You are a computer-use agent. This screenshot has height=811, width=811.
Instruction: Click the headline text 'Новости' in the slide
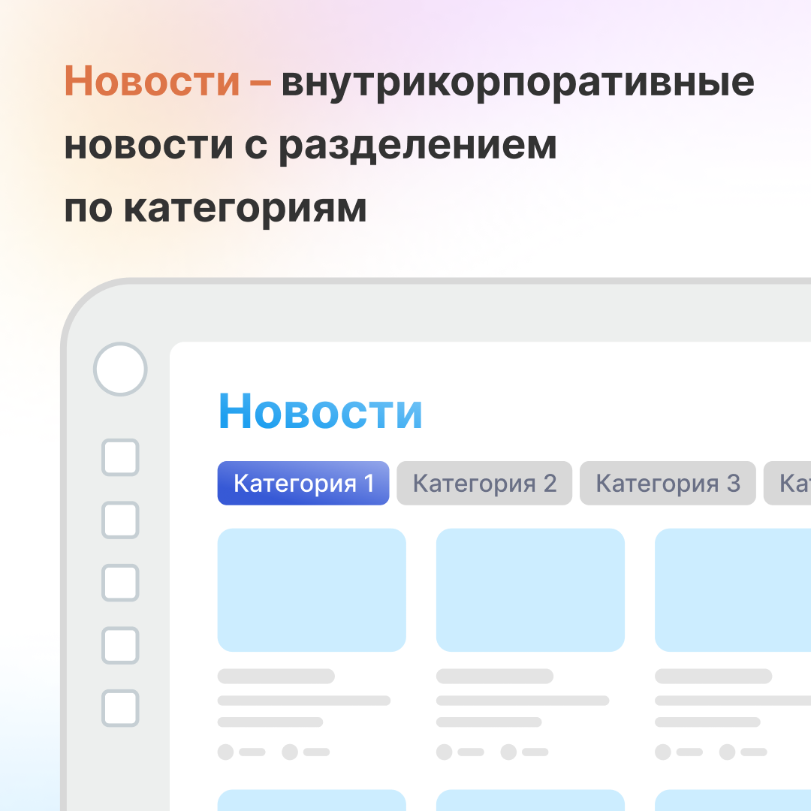[x=321, y=410]
